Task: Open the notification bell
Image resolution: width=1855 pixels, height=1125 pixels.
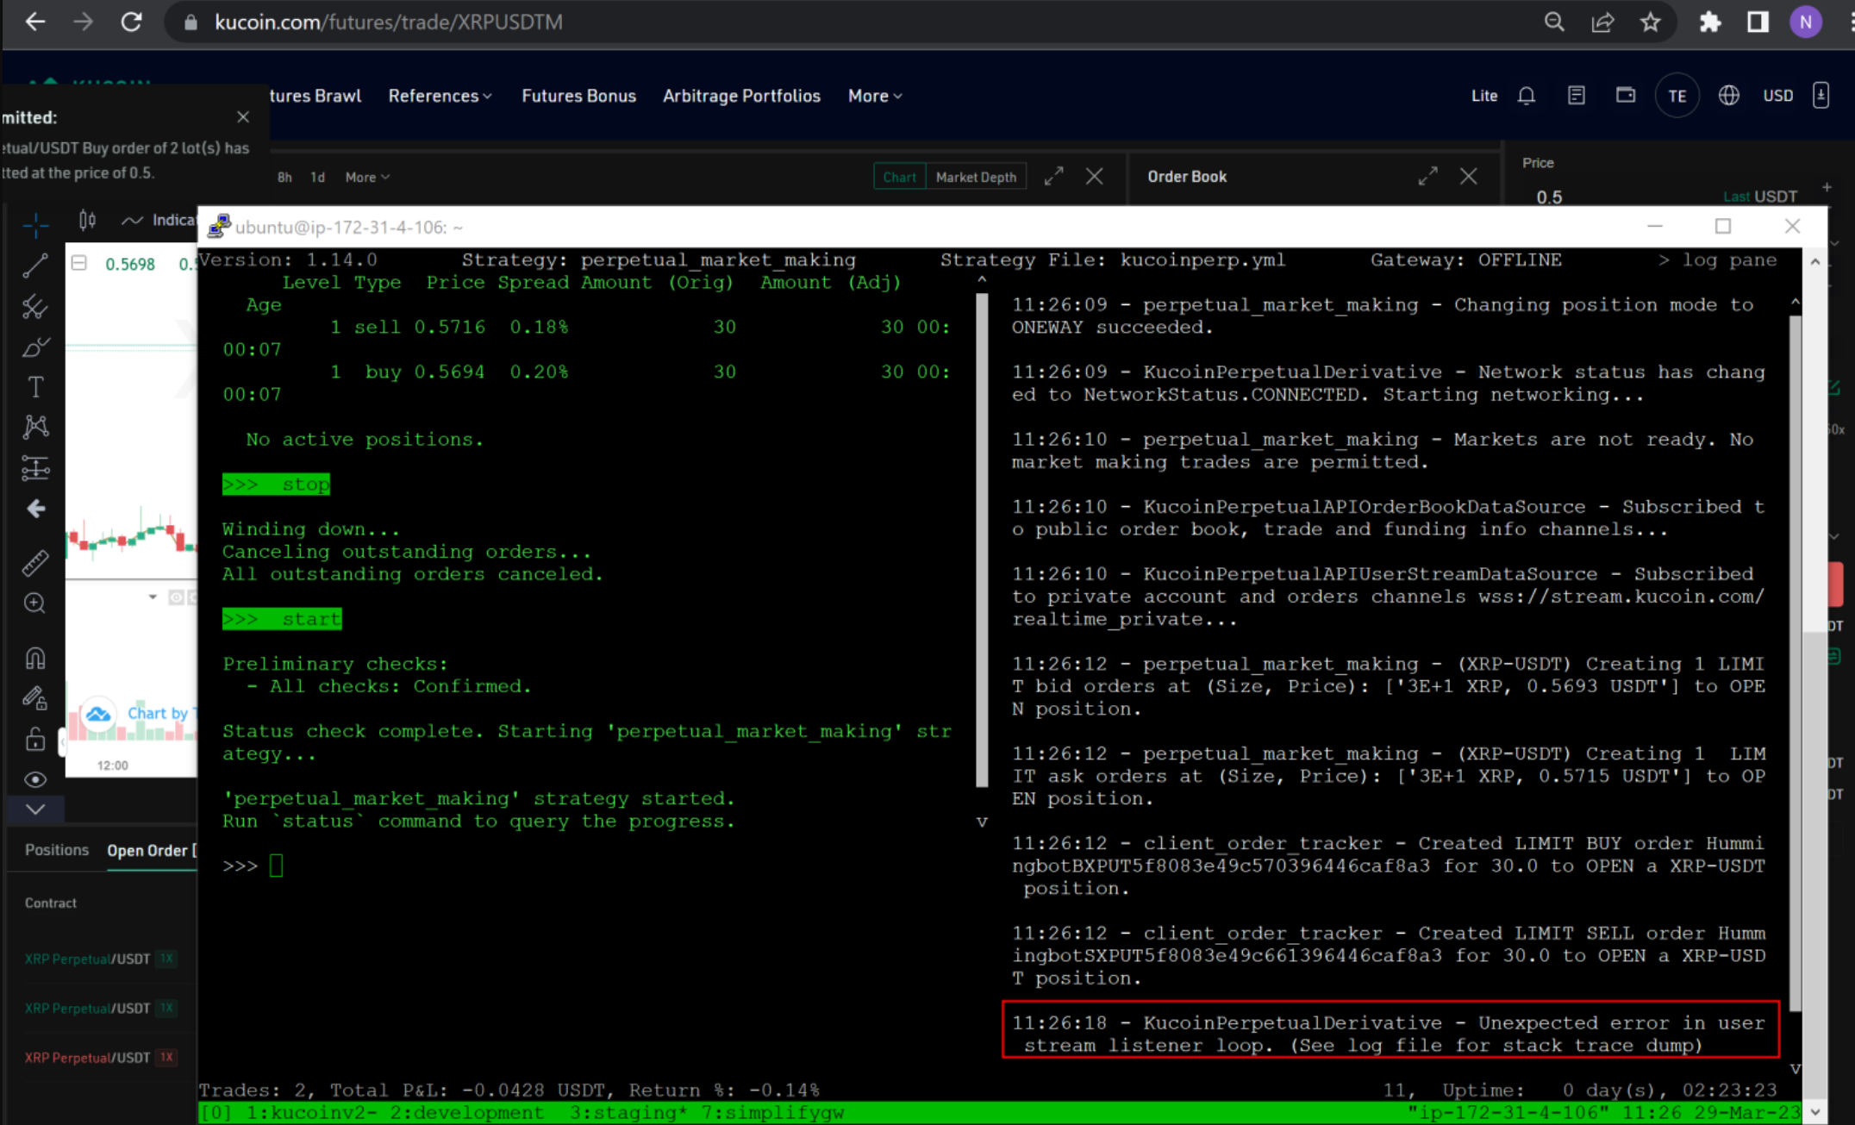Action: tap(1527, 96)
